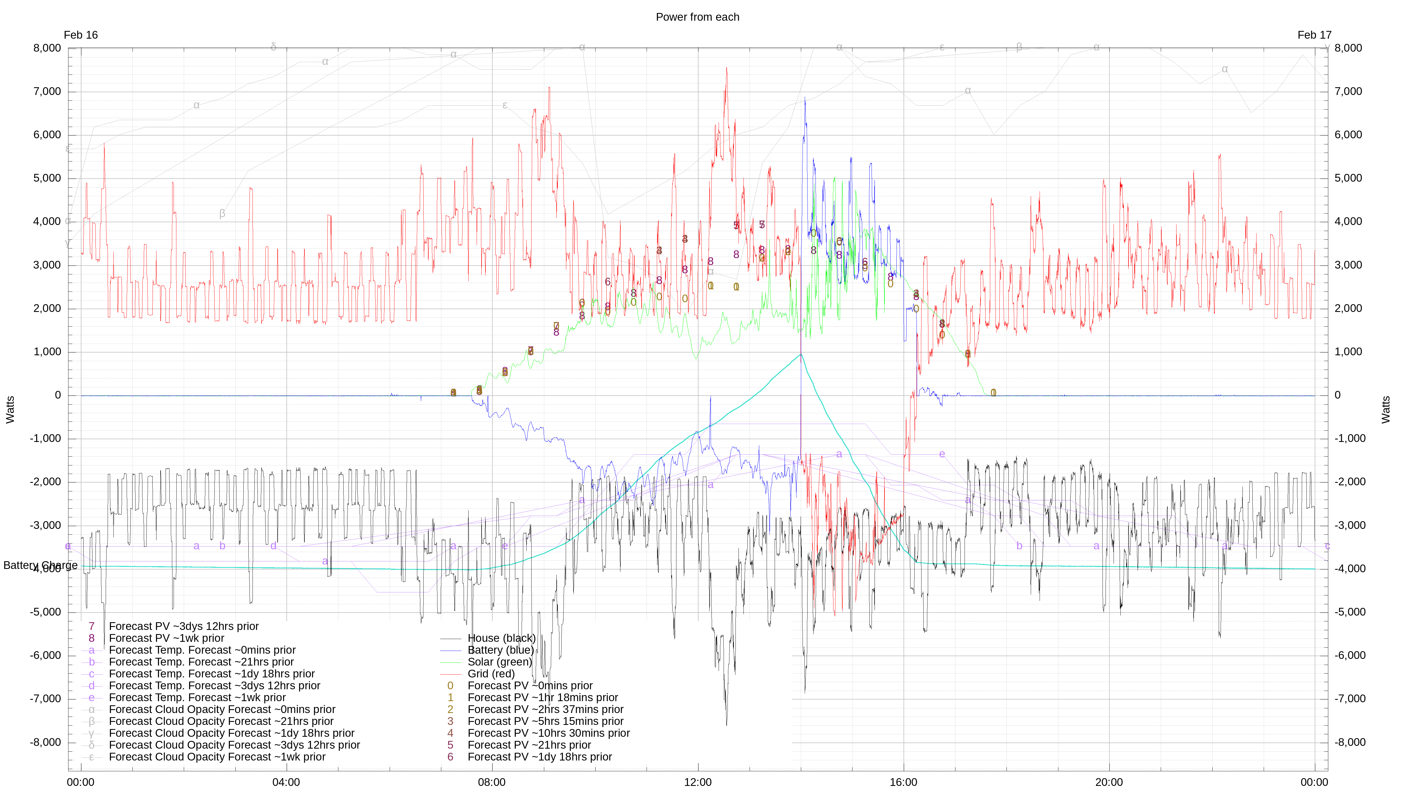1413x795 pixels.
Task: Click the 16:00 time axis label
Action: pyautogui.click(x=903, y=782)
